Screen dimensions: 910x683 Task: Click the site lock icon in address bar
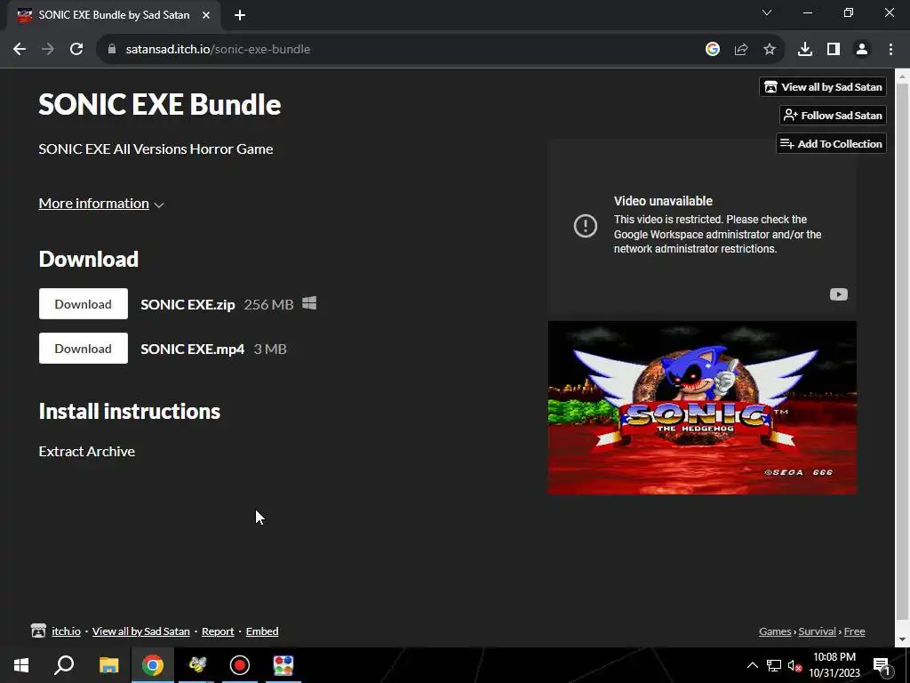[112, 50]
